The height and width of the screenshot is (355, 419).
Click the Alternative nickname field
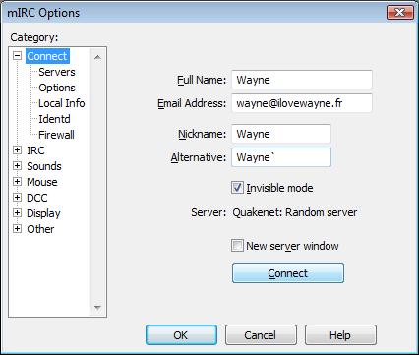pos(281,157)
